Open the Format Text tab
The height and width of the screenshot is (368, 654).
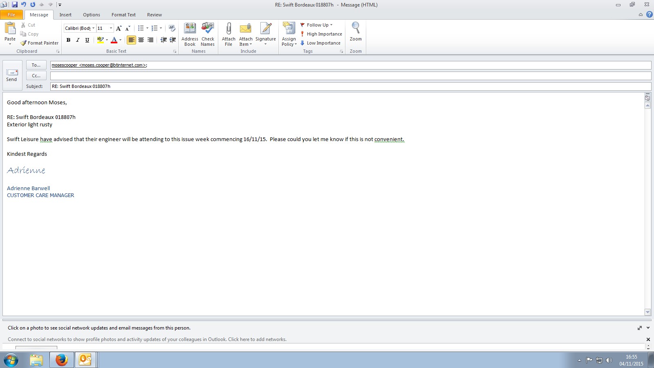(123, 15)
